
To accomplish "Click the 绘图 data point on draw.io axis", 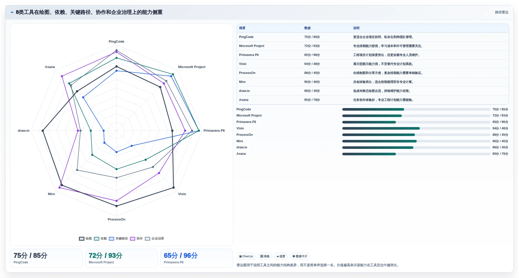I will point(43,131).
